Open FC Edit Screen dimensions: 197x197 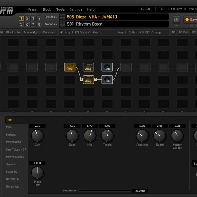click(x=184, y=32)
